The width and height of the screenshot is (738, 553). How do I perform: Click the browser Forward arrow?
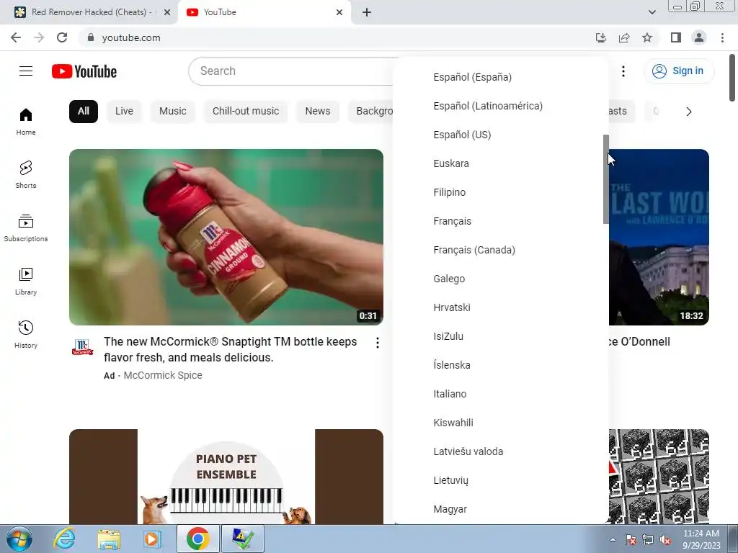click(39, 37)
